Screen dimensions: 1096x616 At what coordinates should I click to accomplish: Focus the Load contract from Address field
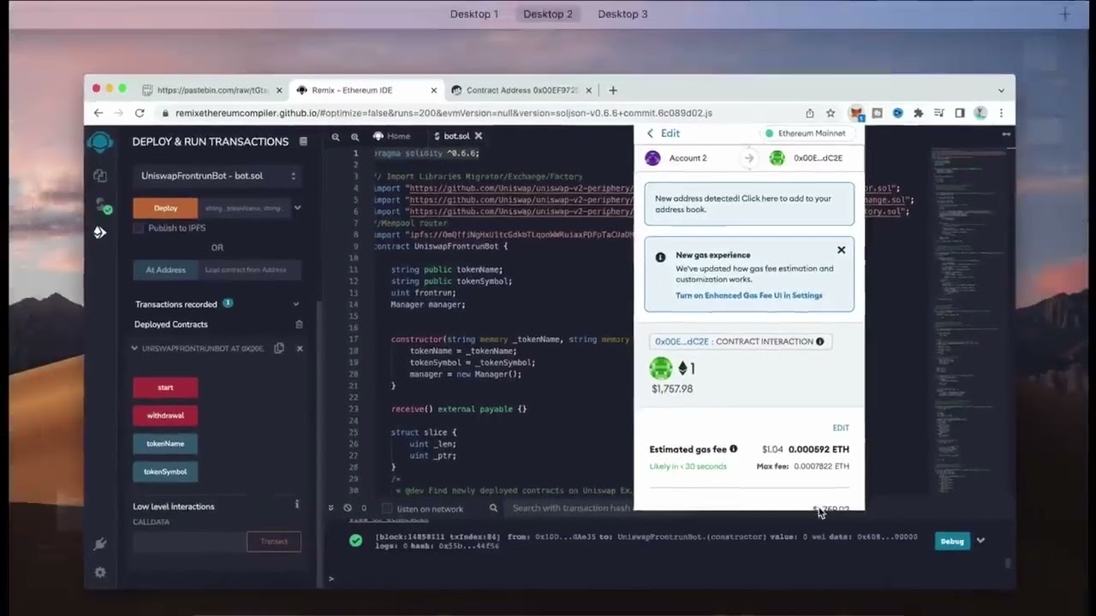click(x=250, y=269)
